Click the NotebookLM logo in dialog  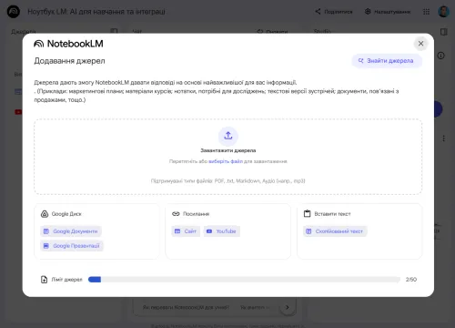pyautogui.click(x=68, y=44)
